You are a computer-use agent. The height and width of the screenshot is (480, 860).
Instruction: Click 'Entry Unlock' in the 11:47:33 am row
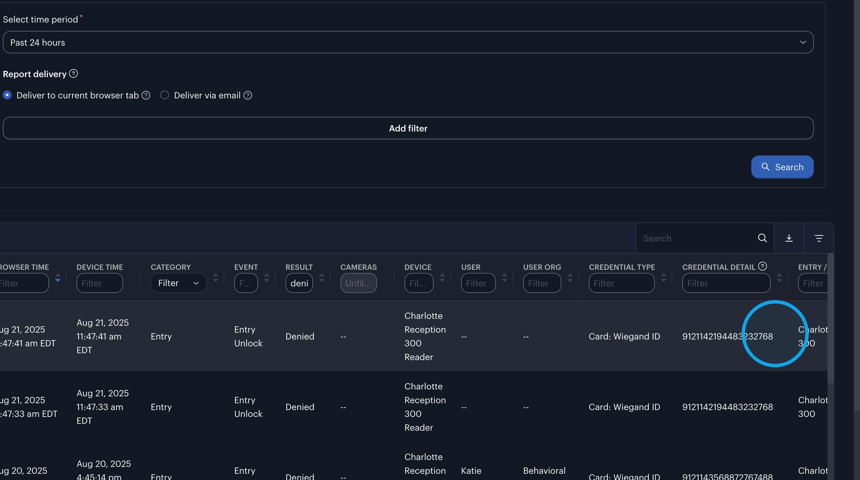(248, 407)
